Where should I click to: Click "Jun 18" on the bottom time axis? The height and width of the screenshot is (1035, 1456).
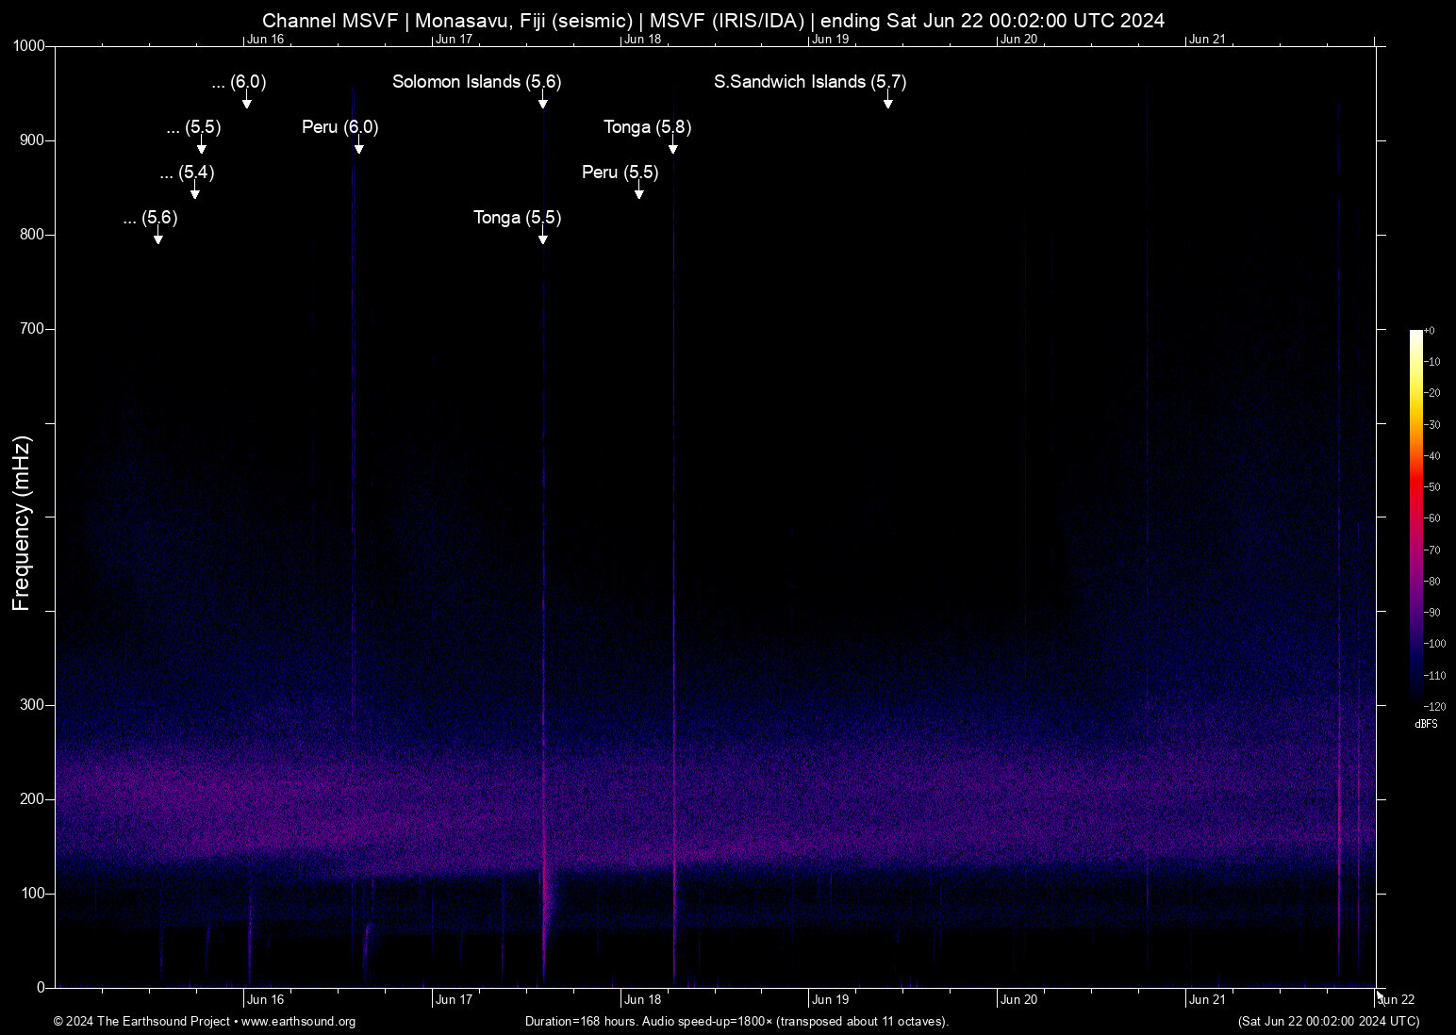643,1000
